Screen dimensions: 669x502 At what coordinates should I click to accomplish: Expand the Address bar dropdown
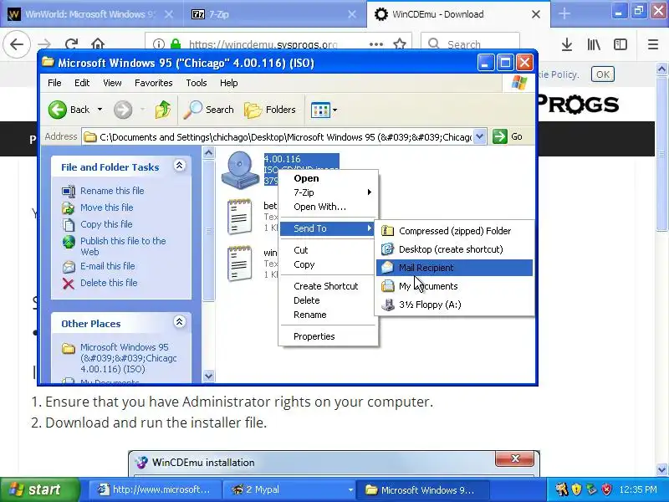click(x=479, y=136)
